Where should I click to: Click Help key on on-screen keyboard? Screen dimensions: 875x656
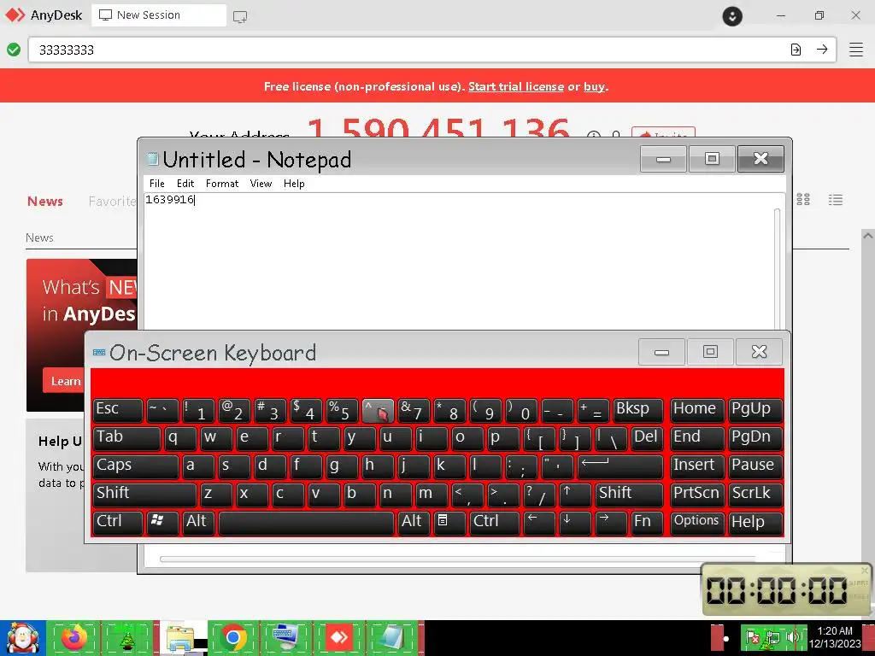755,523
